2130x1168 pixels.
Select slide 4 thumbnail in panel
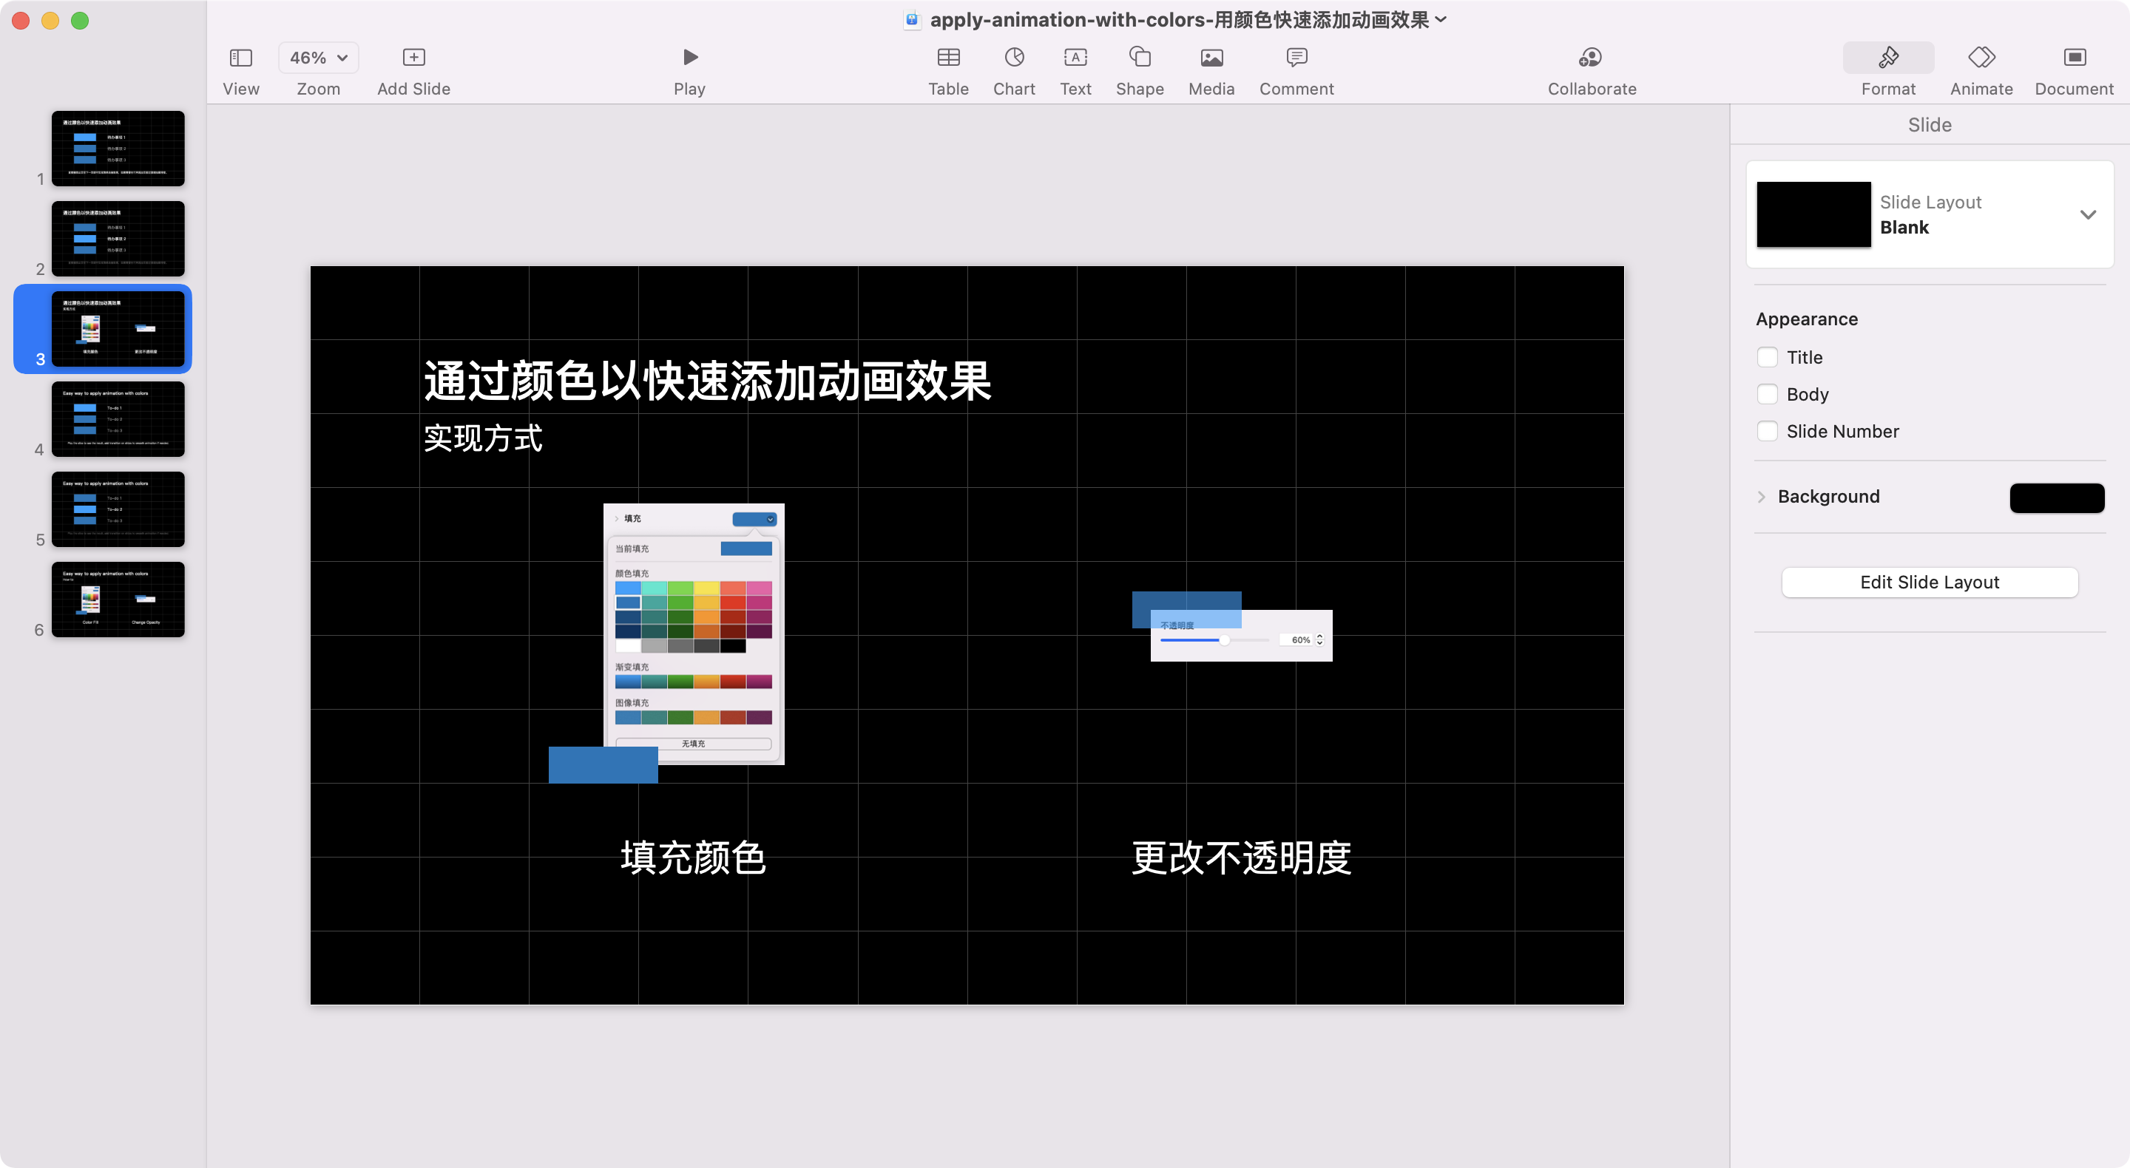[118, 418]
